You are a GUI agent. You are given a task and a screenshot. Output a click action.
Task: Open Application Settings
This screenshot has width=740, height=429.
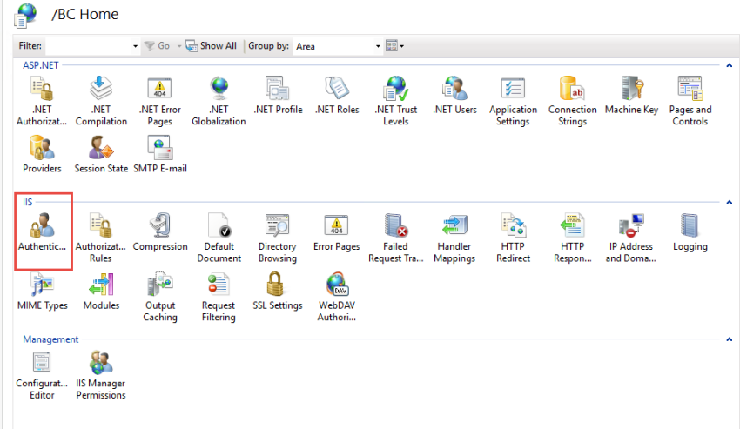(x=513, y=101)
